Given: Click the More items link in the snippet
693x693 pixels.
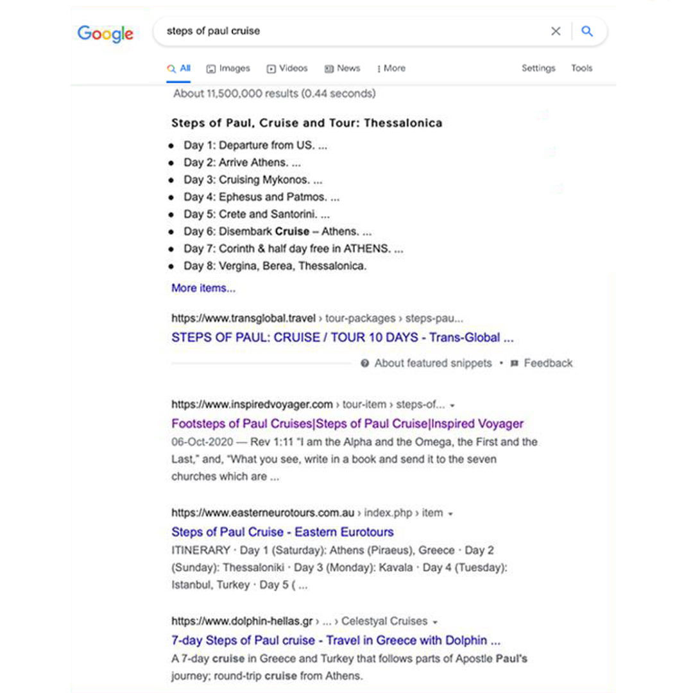Looking at the screenshot, I should [x=203, y=288].
